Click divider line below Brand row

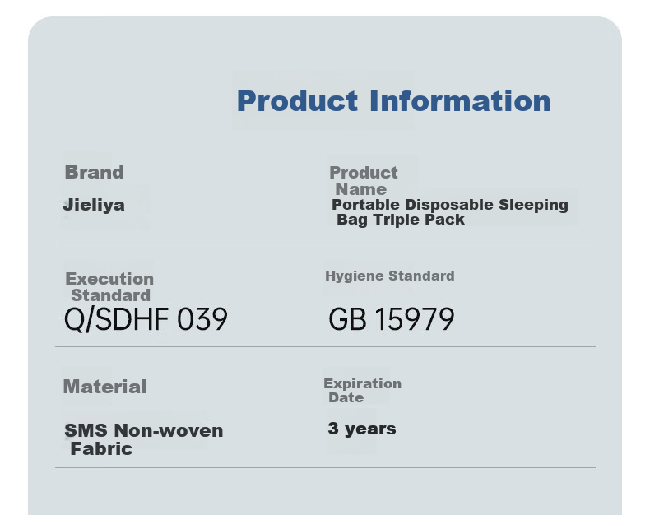coord(326,248)
